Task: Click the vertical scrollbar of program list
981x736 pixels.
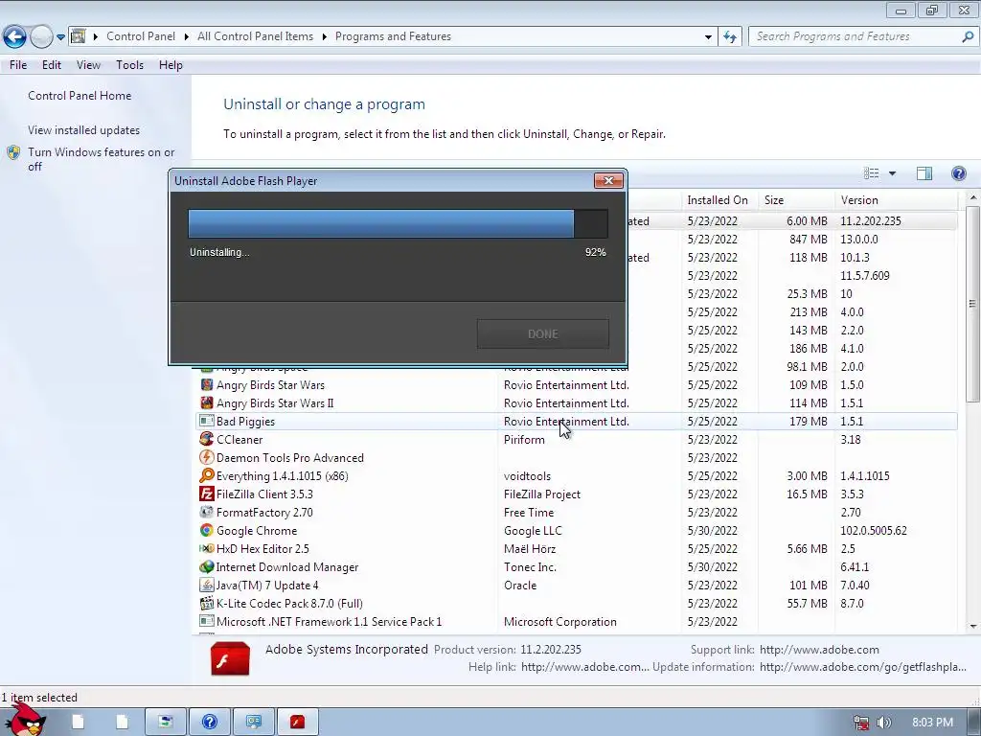Action: click(973, 304)
